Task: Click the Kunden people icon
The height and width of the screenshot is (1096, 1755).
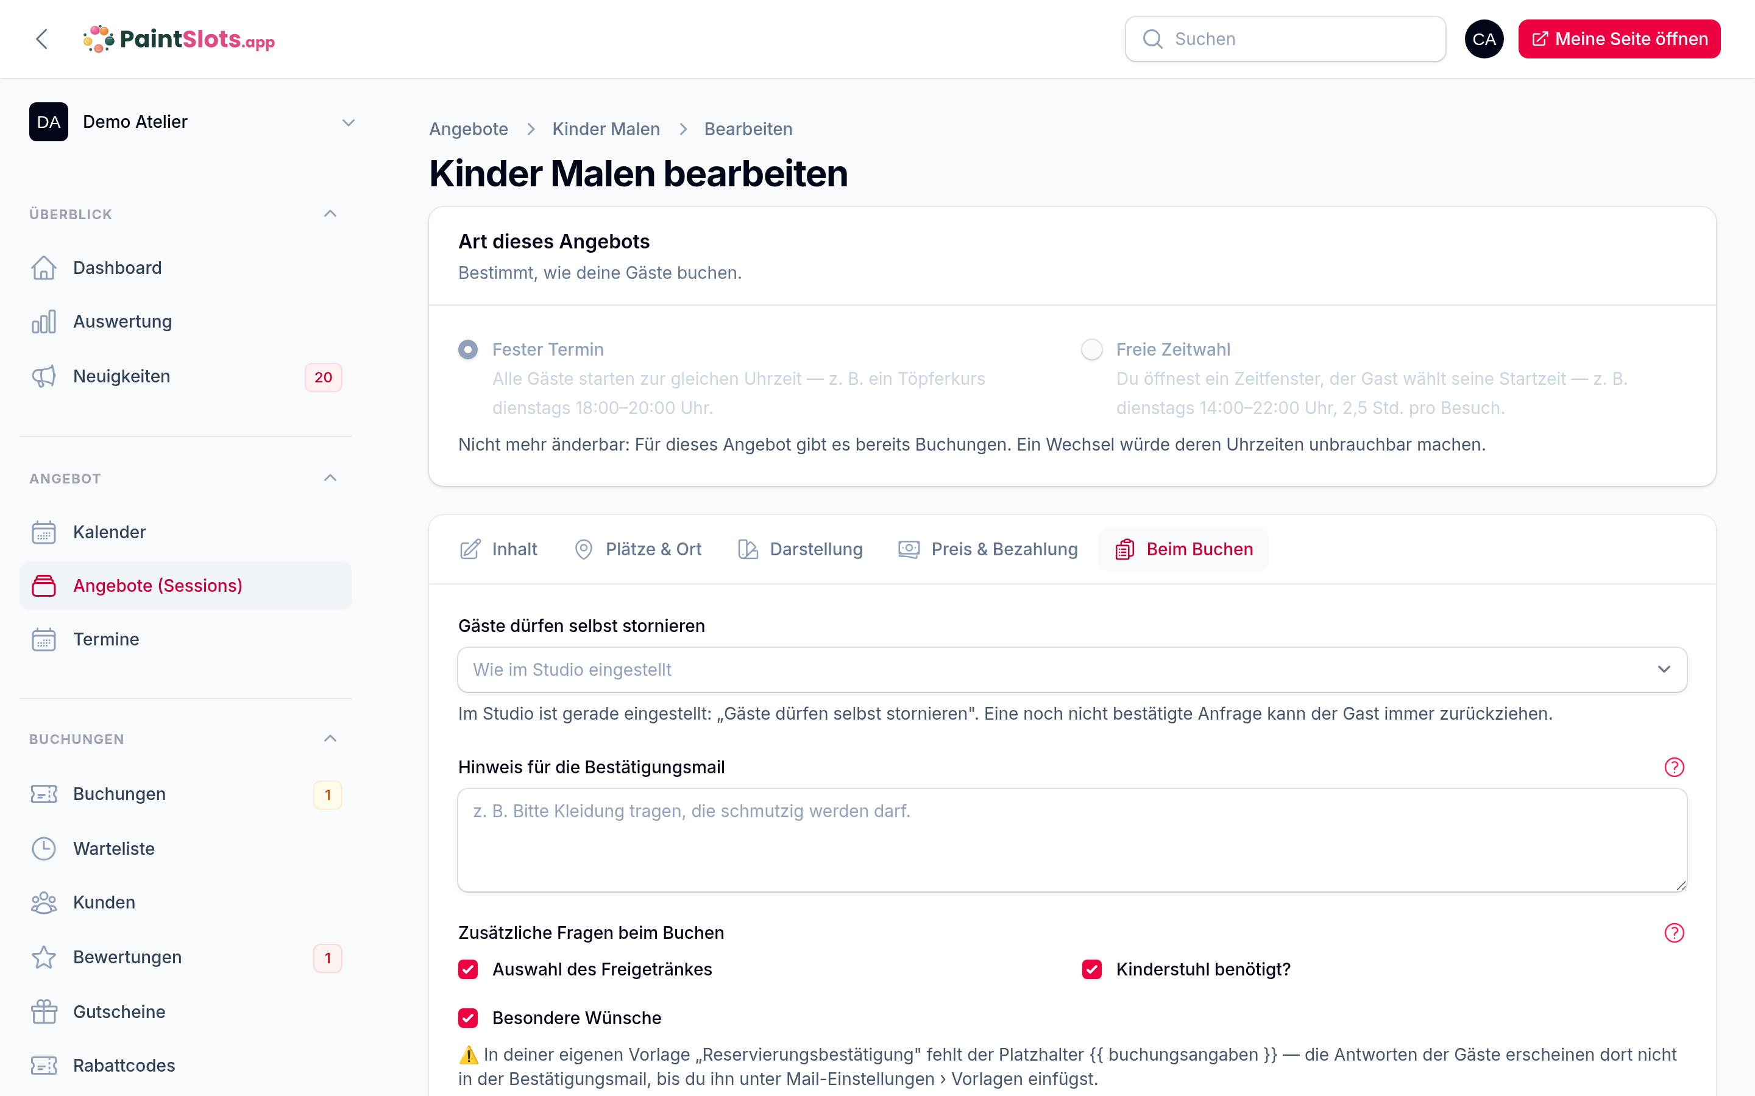Action: 43,902
